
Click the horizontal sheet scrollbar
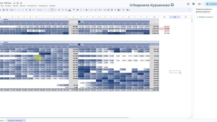click(x=64, y=118)
